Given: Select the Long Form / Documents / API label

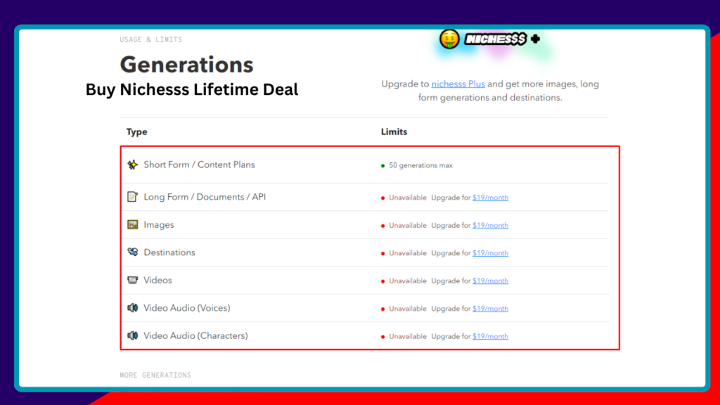Looking at the screenshot, I should point(205,197).
